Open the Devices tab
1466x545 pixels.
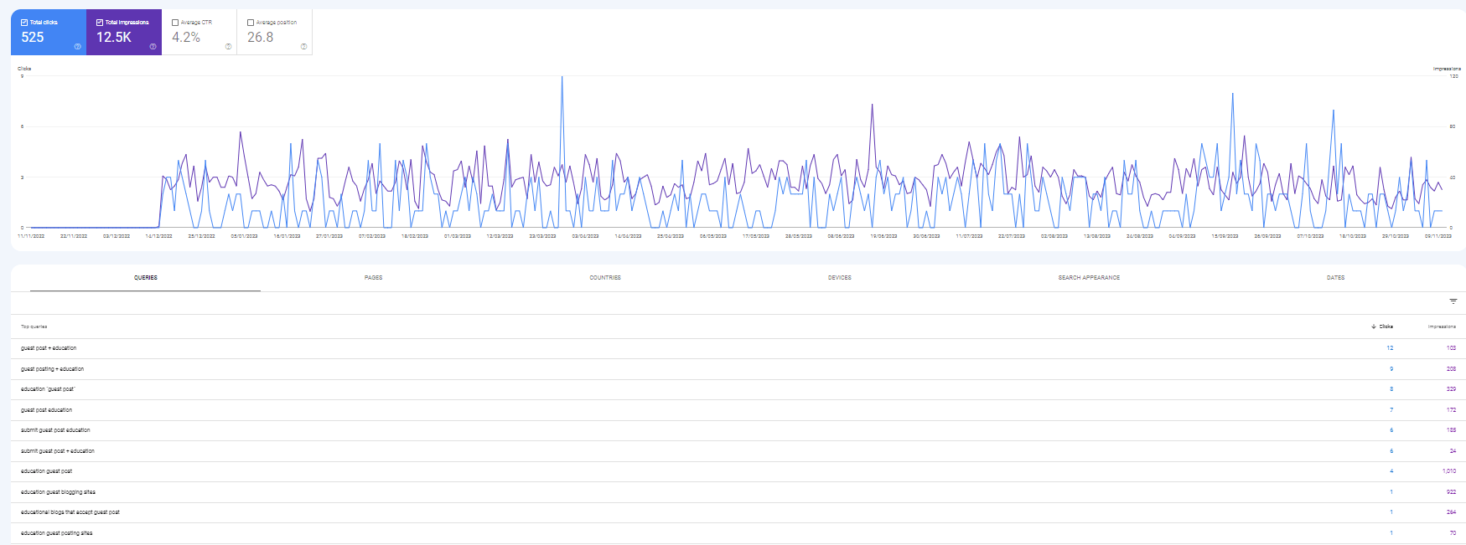[x=839, y=278]
